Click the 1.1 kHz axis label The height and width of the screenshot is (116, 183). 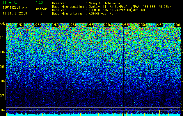pos(3,38)
